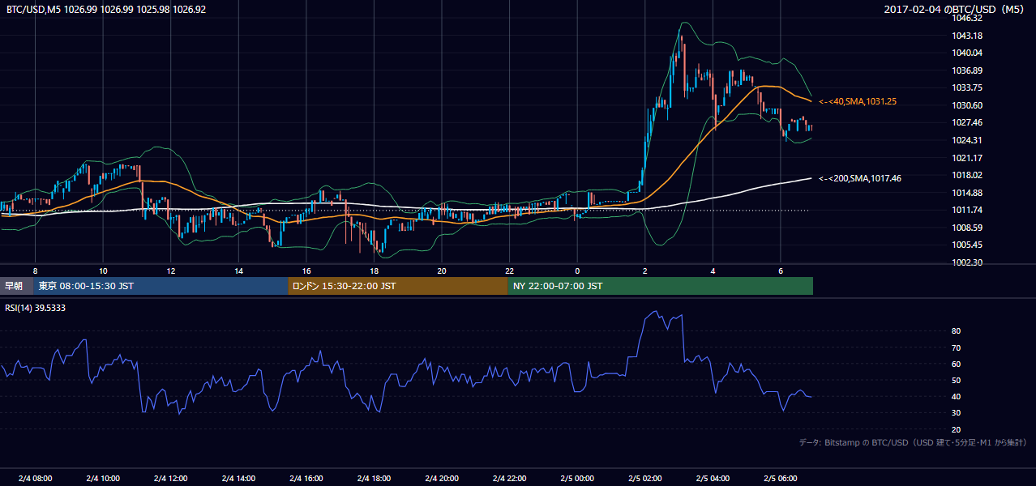This screenshot has width=1036, height=486.
Task: Click the 2/4 12:00 date label
Action: (x=170, y=478)
